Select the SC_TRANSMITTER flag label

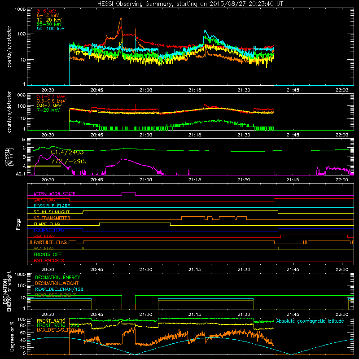pyautogui.click(x=52, y=218)
